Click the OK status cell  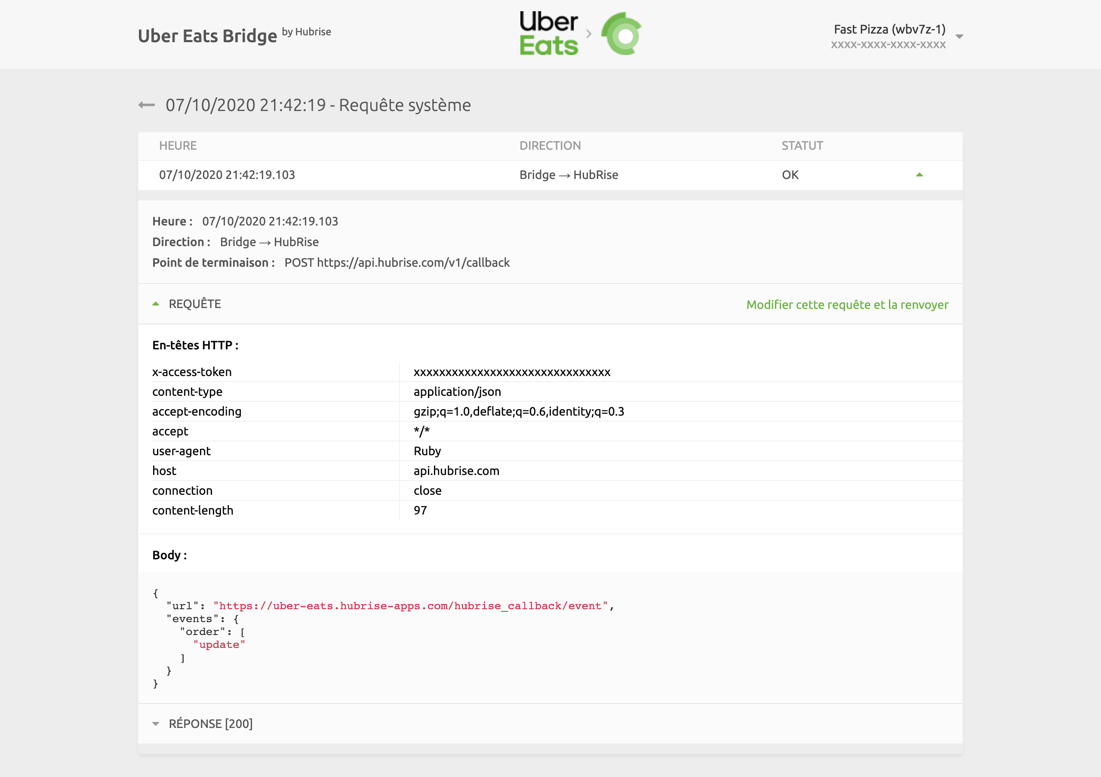(x=790, y=175)
